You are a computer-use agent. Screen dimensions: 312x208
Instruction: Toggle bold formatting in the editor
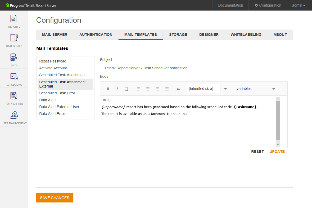tap(108, 89)
